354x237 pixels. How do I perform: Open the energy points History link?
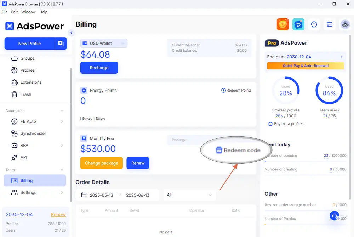pos(86,119)
